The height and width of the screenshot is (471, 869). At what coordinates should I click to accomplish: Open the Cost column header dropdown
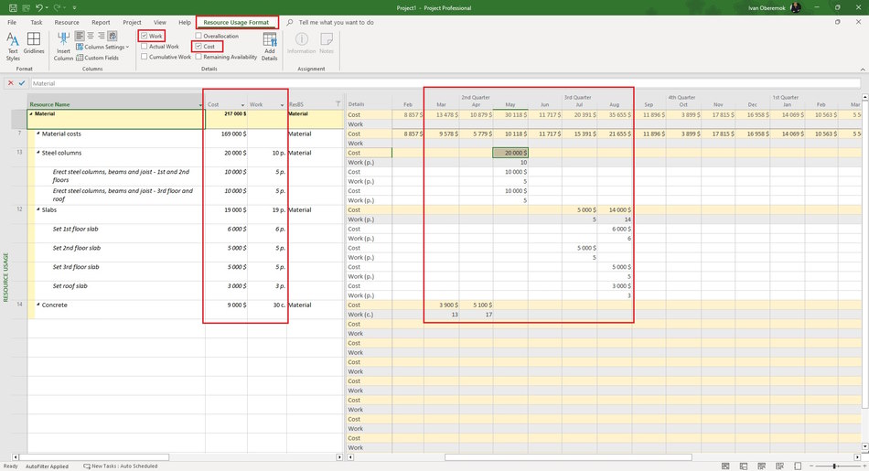[x=242, y=105]
